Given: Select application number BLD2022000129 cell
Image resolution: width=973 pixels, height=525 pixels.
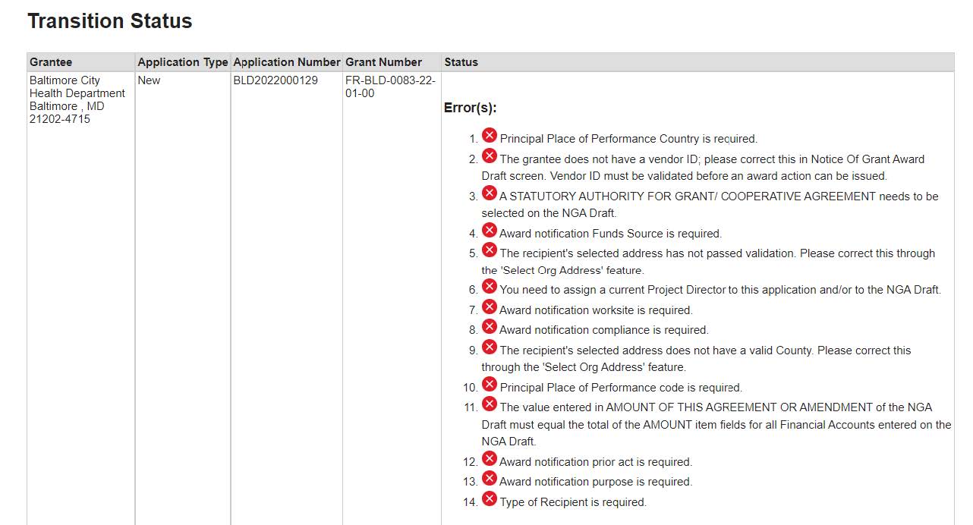Looking at the screenshot, I should pyautogui.click(x=276, y=80).
